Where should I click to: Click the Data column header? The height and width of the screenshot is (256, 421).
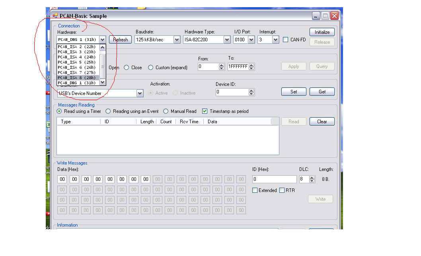pyautogui.click(x=237, y=122)
